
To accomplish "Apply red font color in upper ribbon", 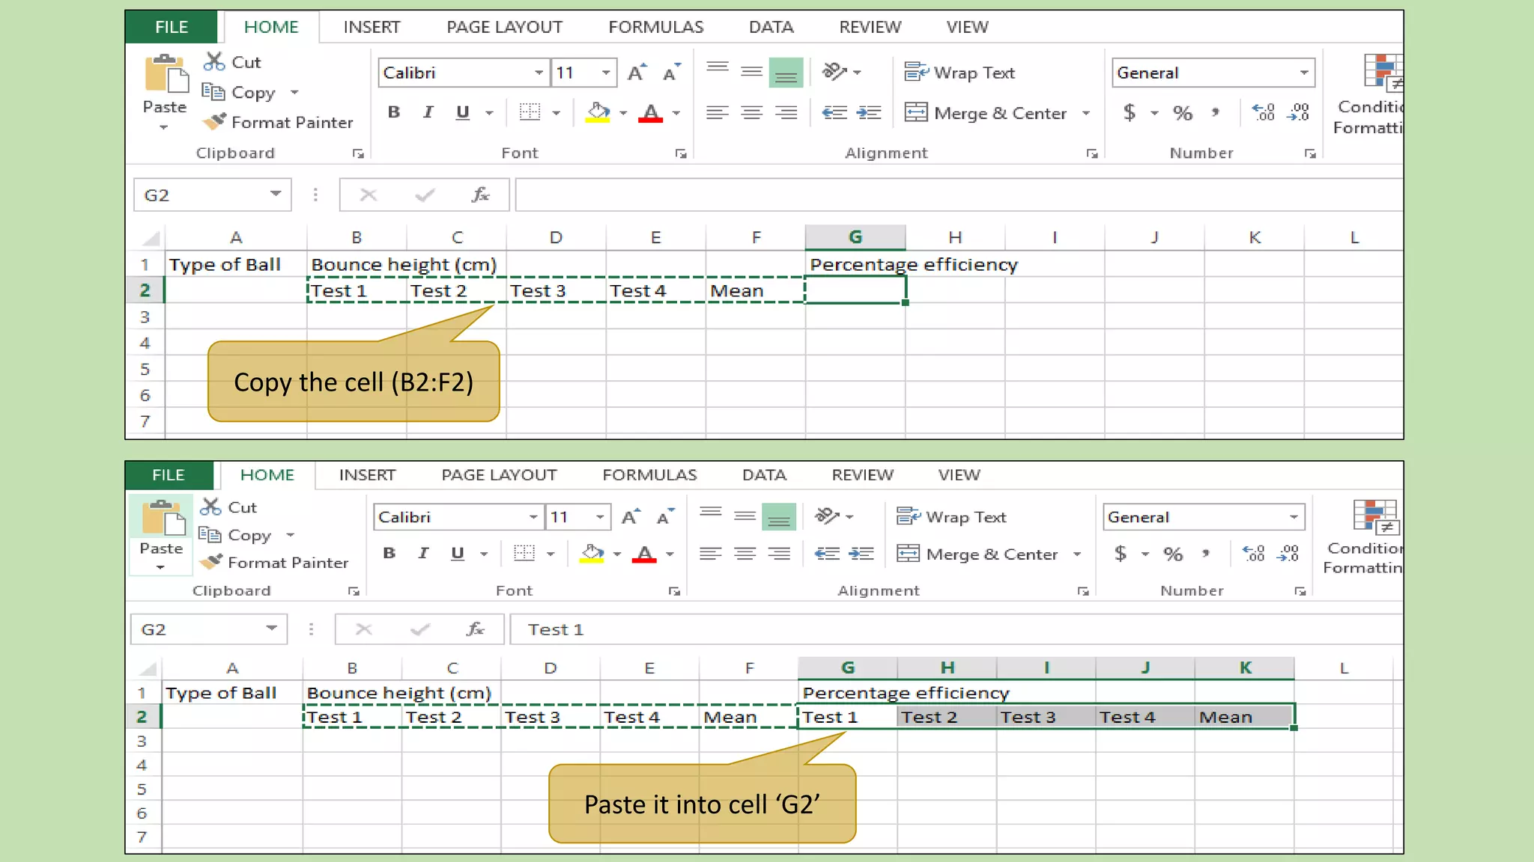I will [x=650, y=113].
